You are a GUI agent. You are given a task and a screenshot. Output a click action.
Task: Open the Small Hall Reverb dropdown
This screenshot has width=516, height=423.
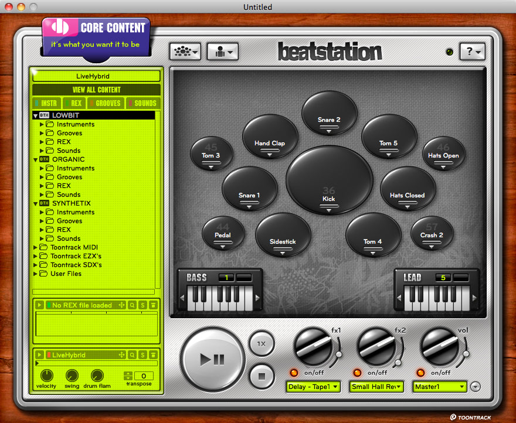(x=376, y=387)
